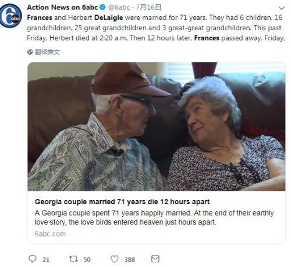Click the article summary text in card

click(x=154, y=218)
